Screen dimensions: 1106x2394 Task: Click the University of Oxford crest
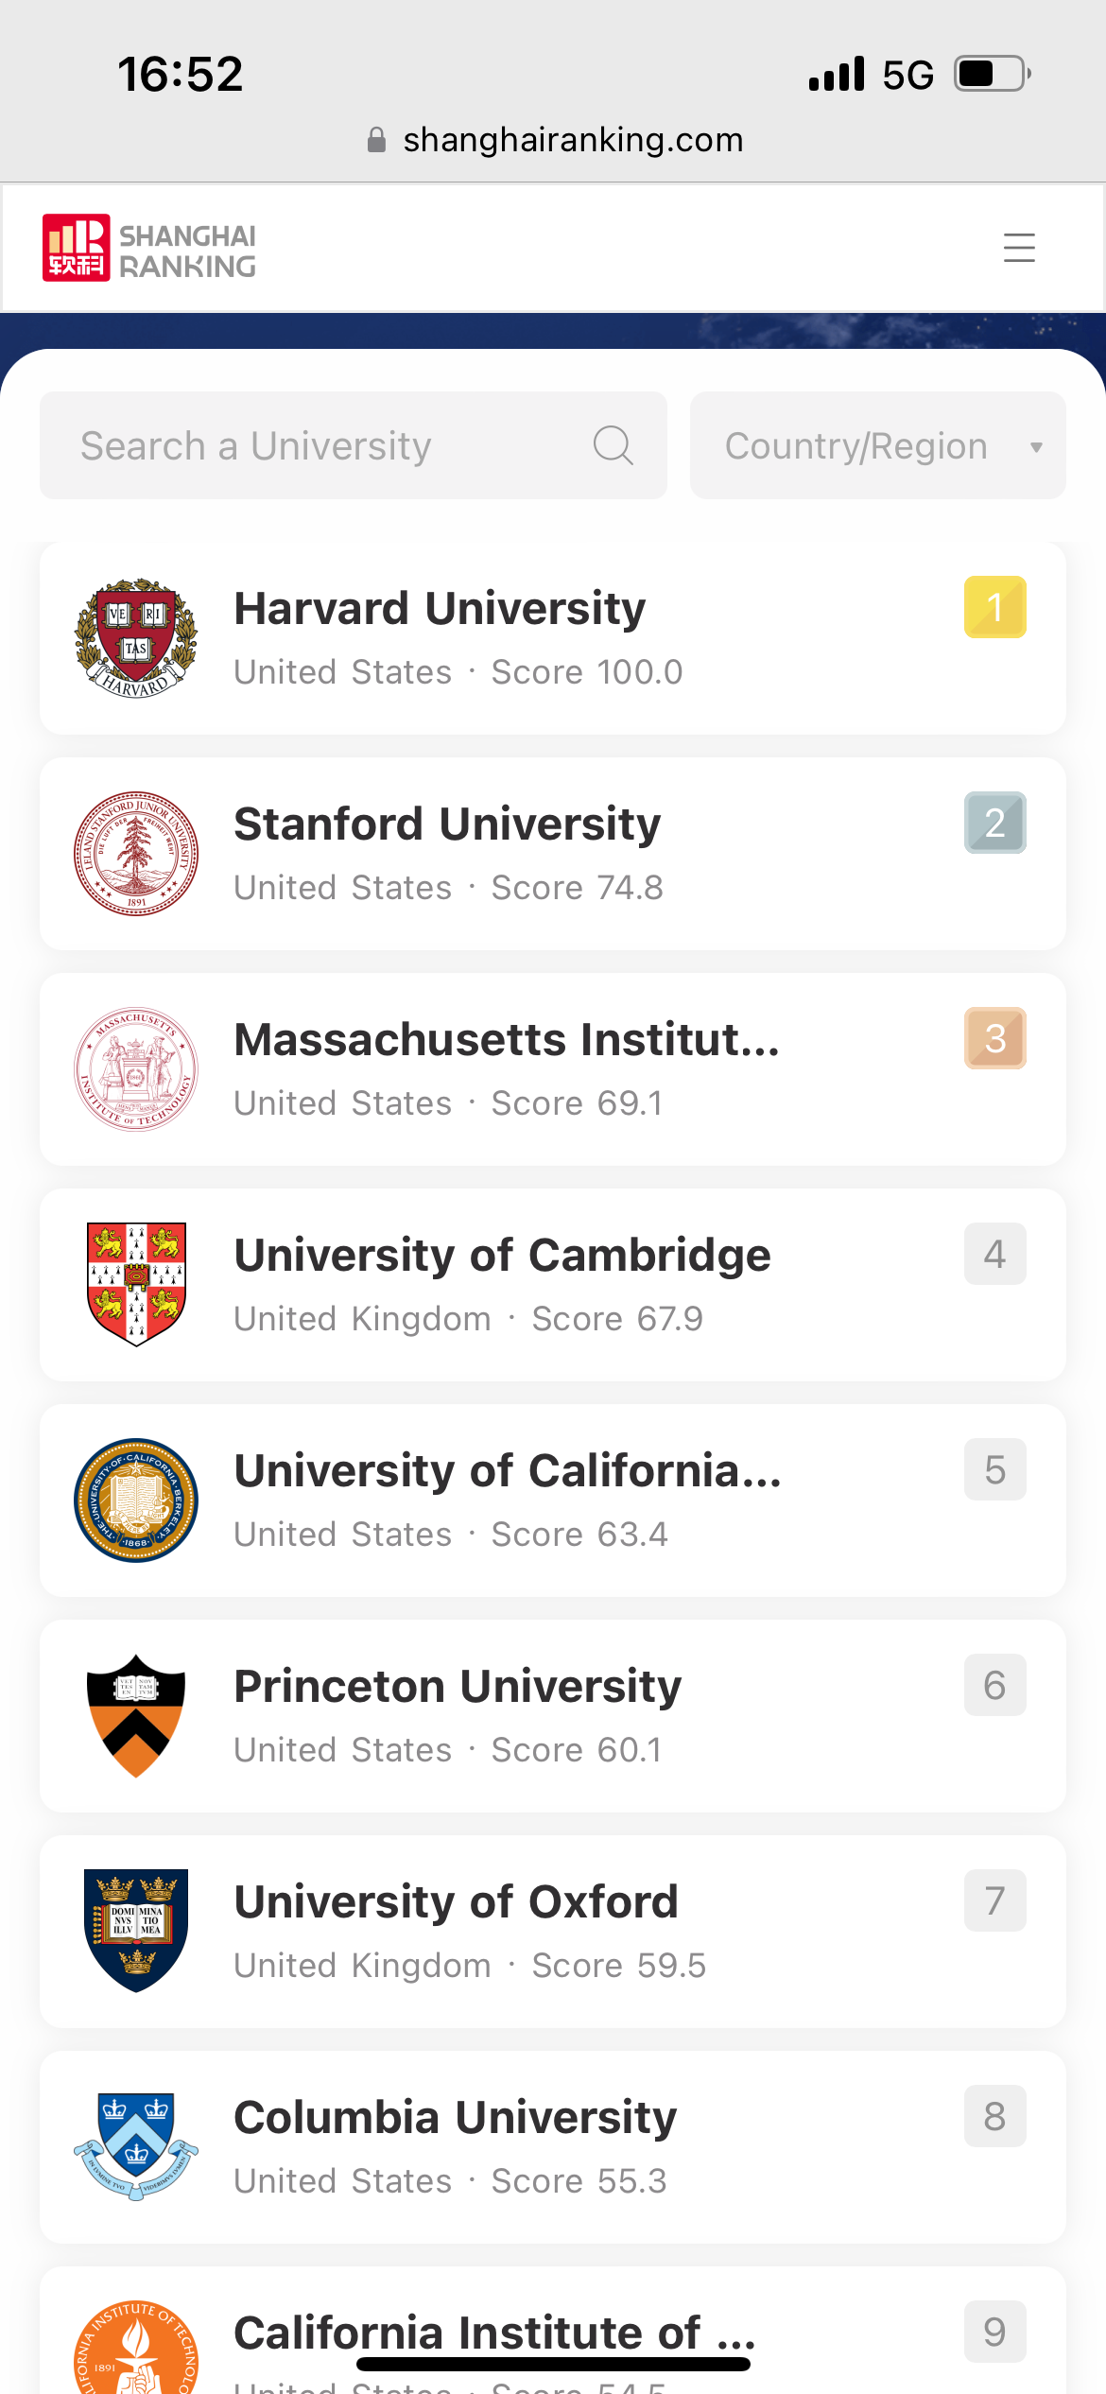[136, 1931]
